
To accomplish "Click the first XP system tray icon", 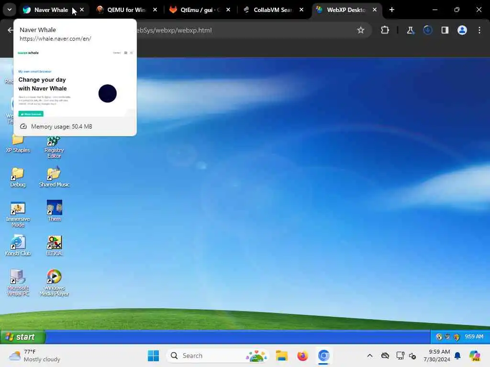I will click(439, 337).
